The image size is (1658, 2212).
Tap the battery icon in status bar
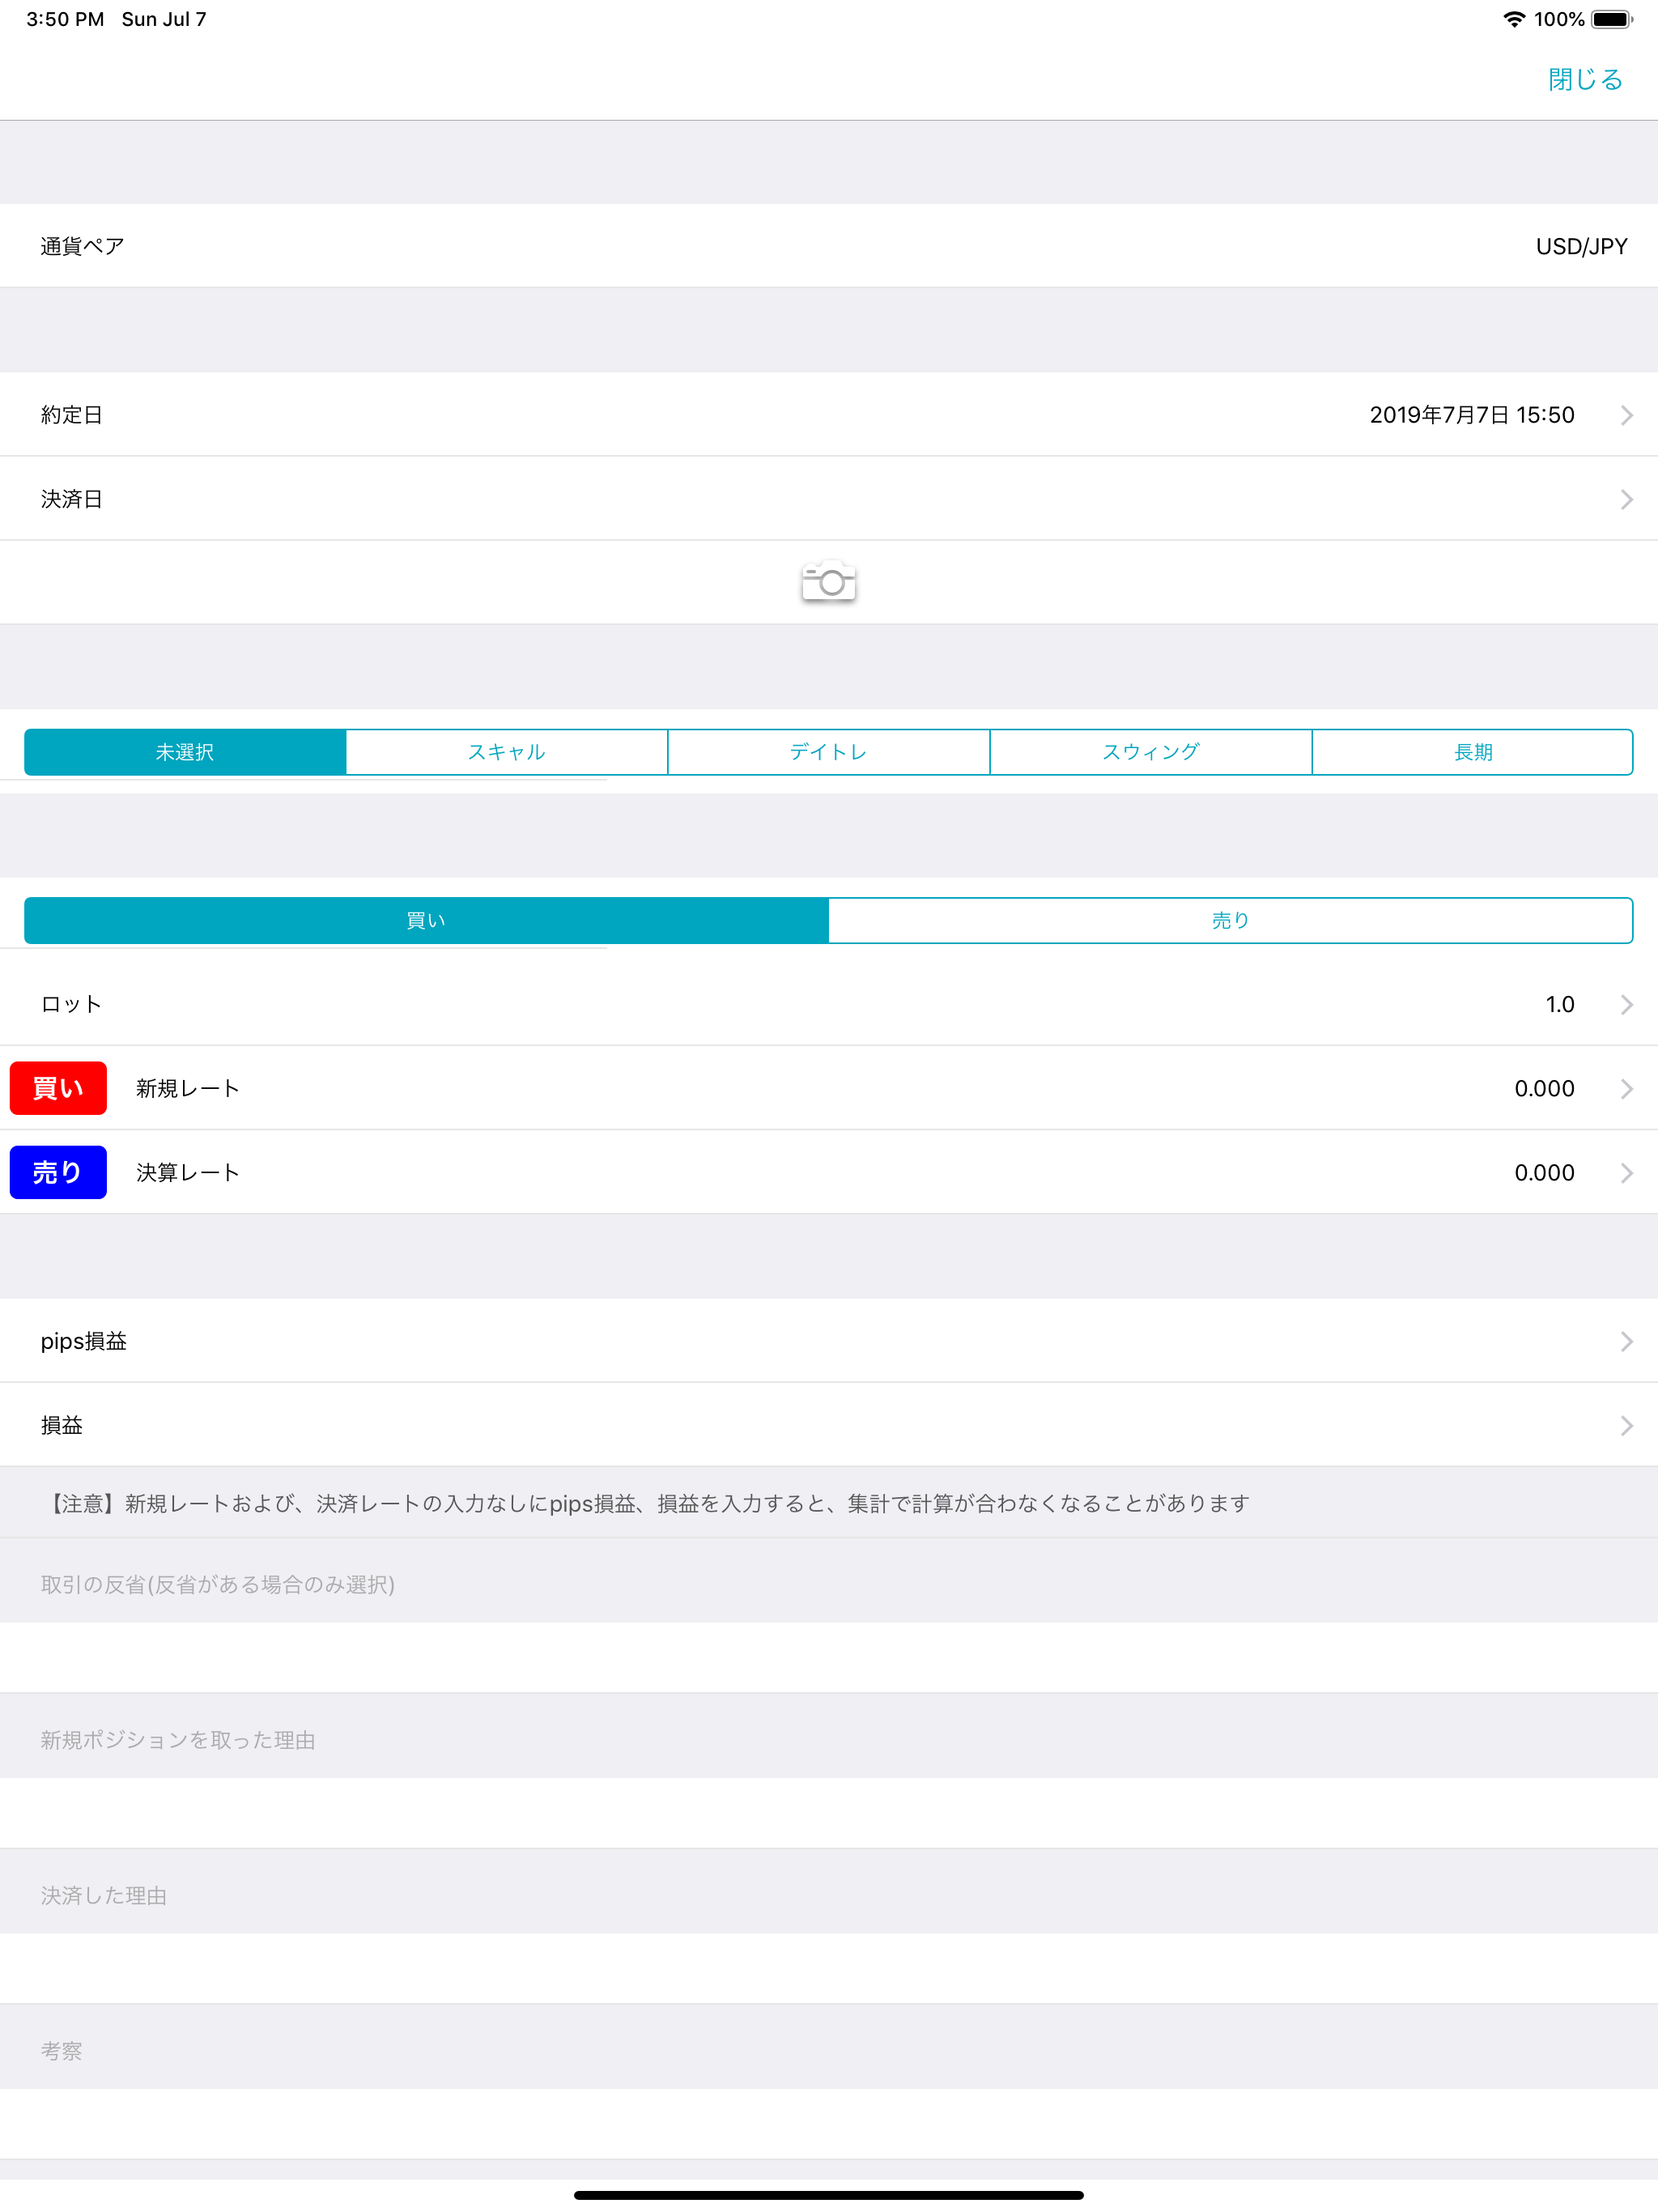[1612, 19]
